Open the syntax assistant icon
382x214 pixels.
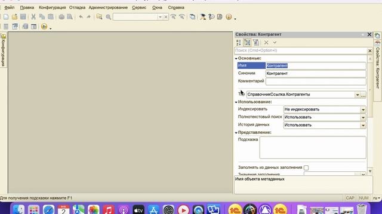pyautogui.click(x=203, y=17)
